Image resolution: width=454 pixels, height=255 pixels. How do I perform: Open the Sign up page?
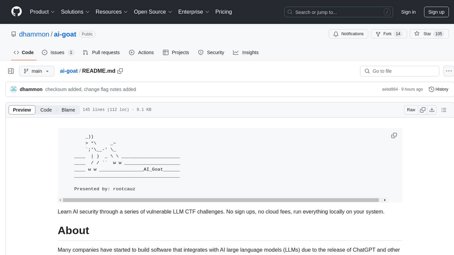(x=436, y=12)
